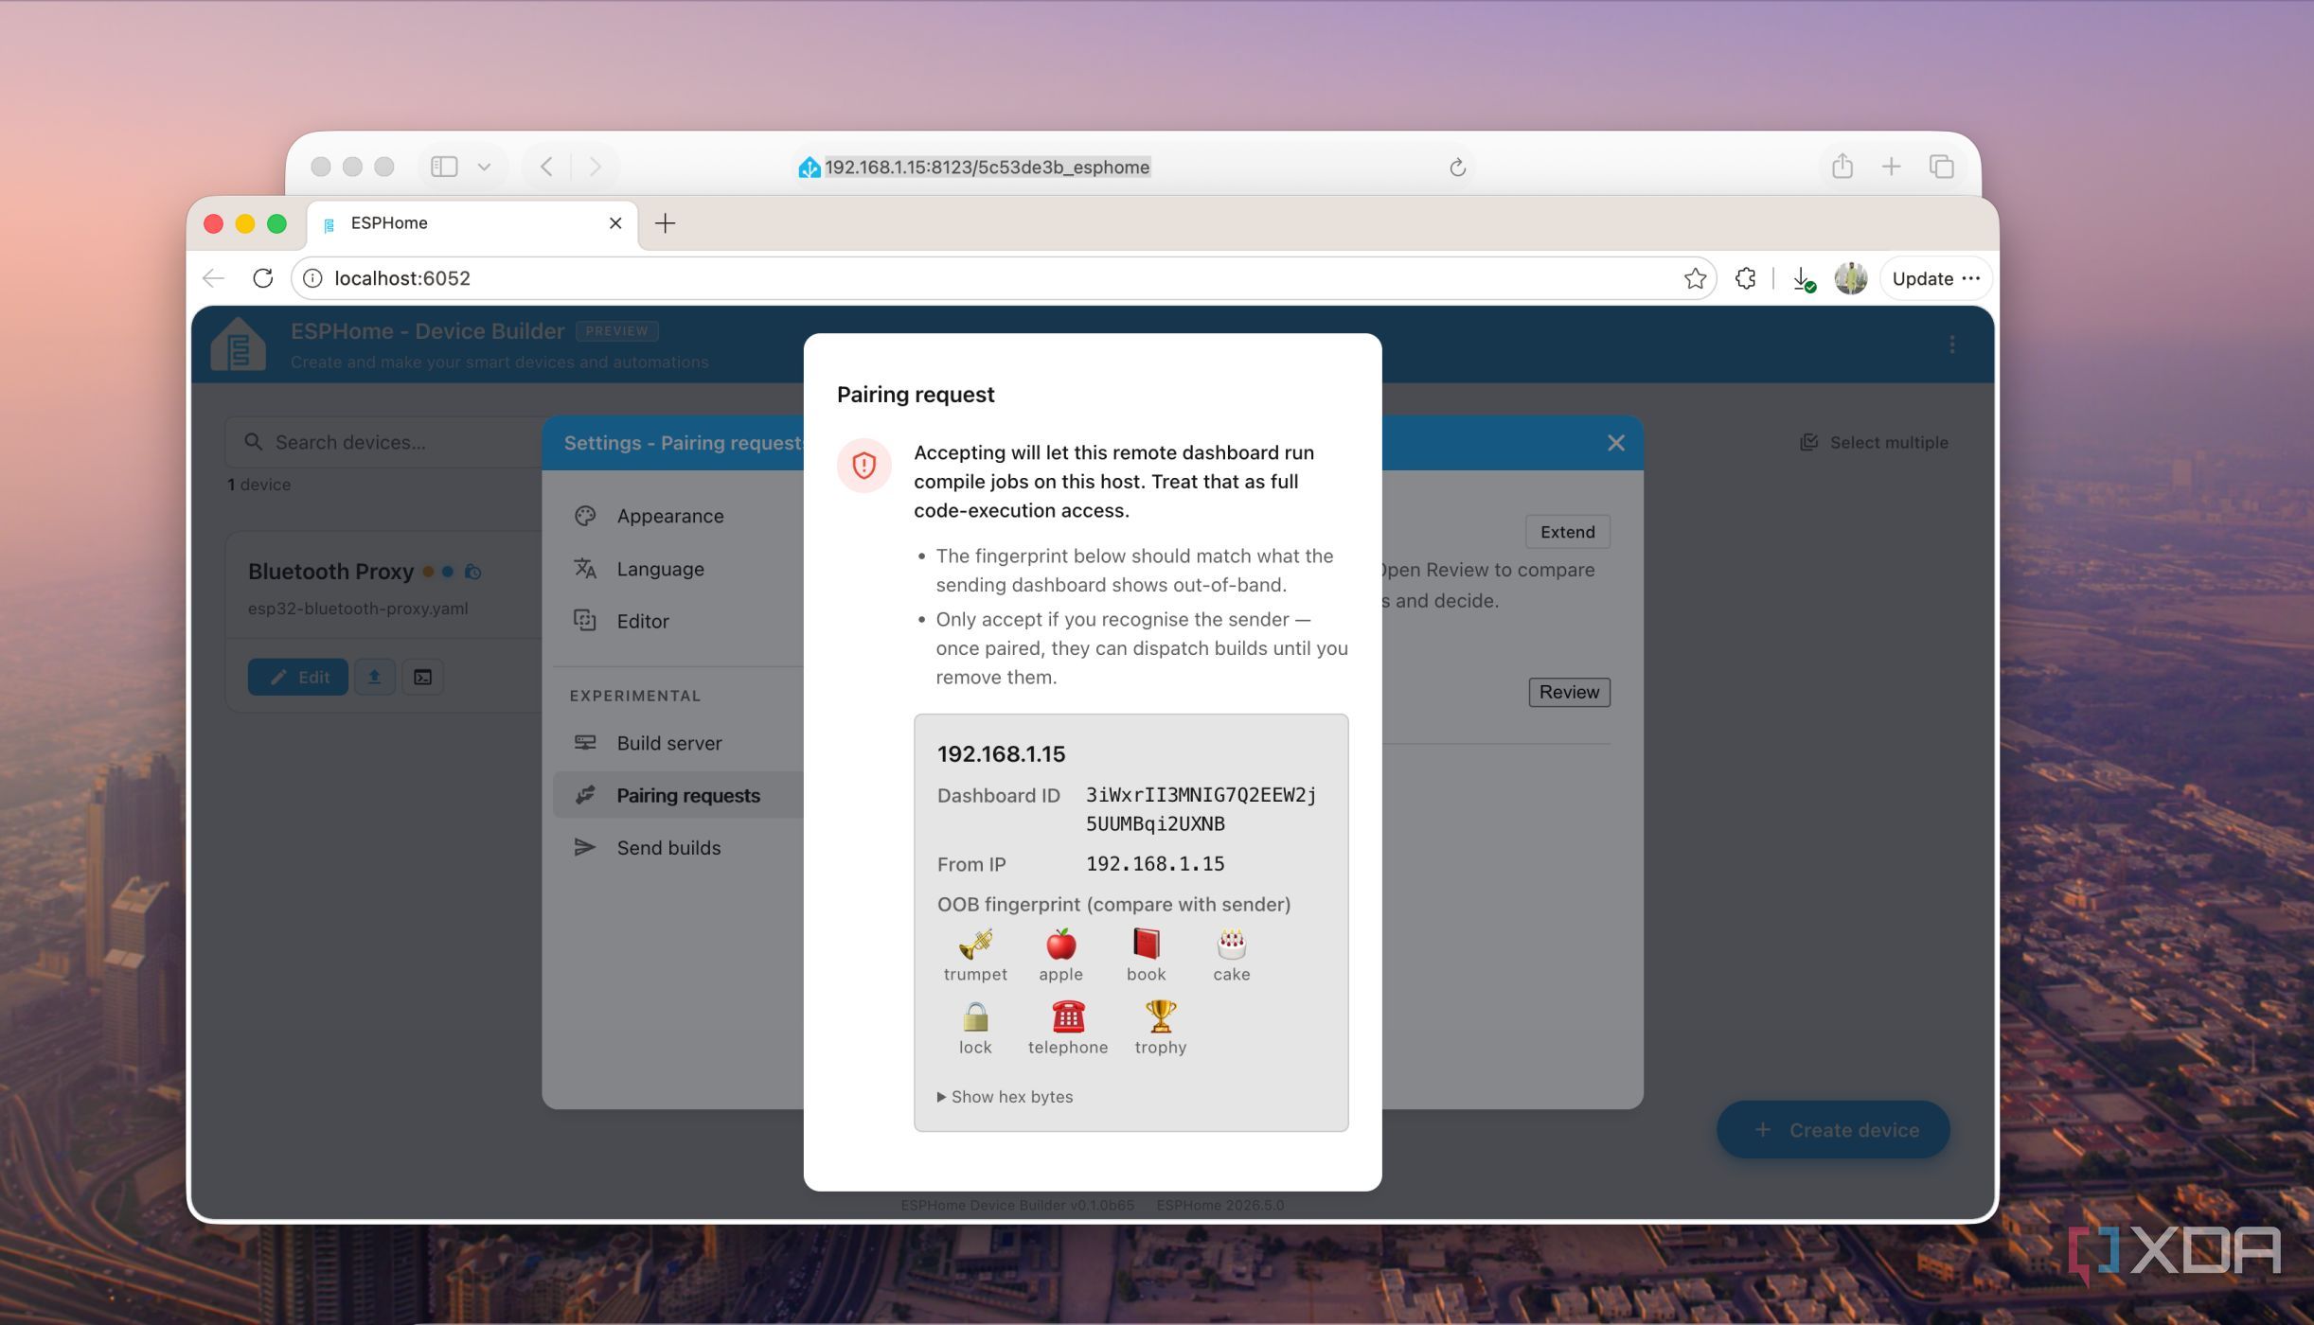This screenshot has height=1325, width=2314.
Task: Open the ESPHome header three-dot menu
Action: [x=1951, y=344]
